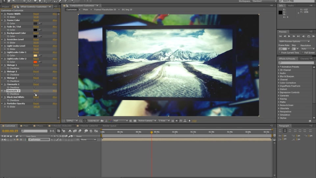Open the composition mini-flowchart in timeline
The image size is (316, 178).
coord(52,131)
